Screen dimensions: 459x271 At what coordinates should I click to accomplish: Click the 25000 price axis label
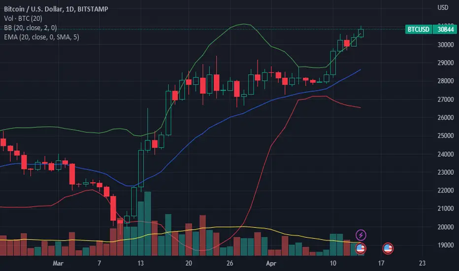coord(445,136)
